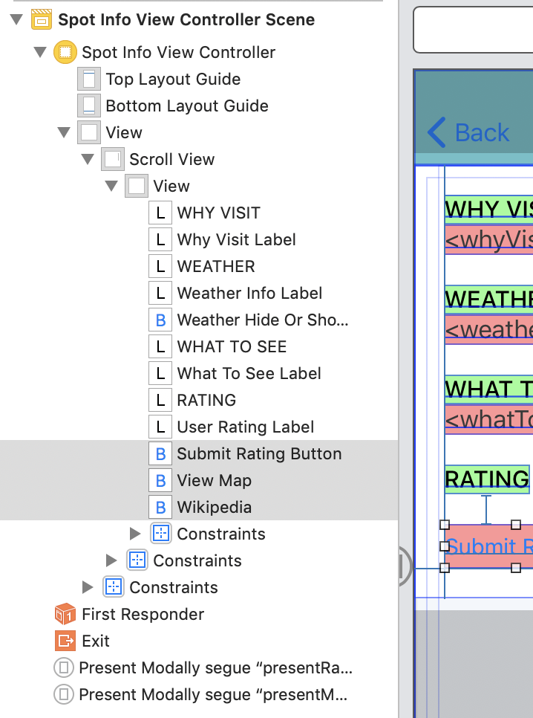Click Submit Rating button on canvas
Screen dimensions: 533x718
click(488, 546)
